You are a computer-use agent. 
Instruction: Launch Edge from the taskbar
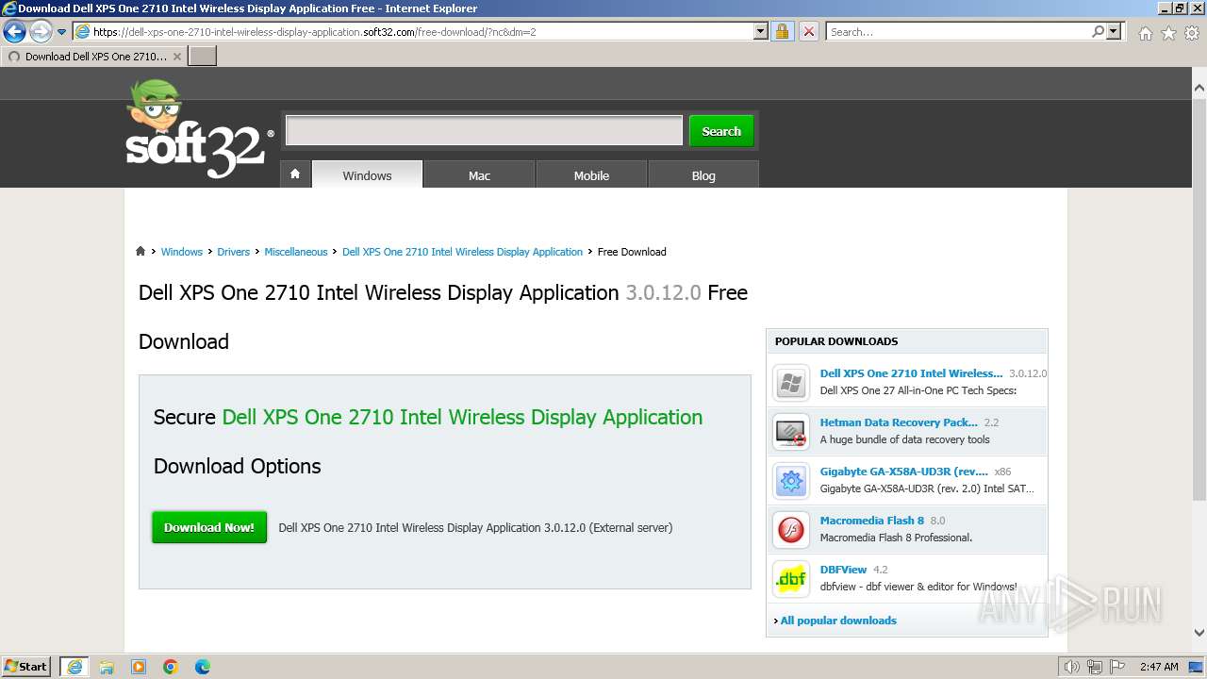pos(203,667)
